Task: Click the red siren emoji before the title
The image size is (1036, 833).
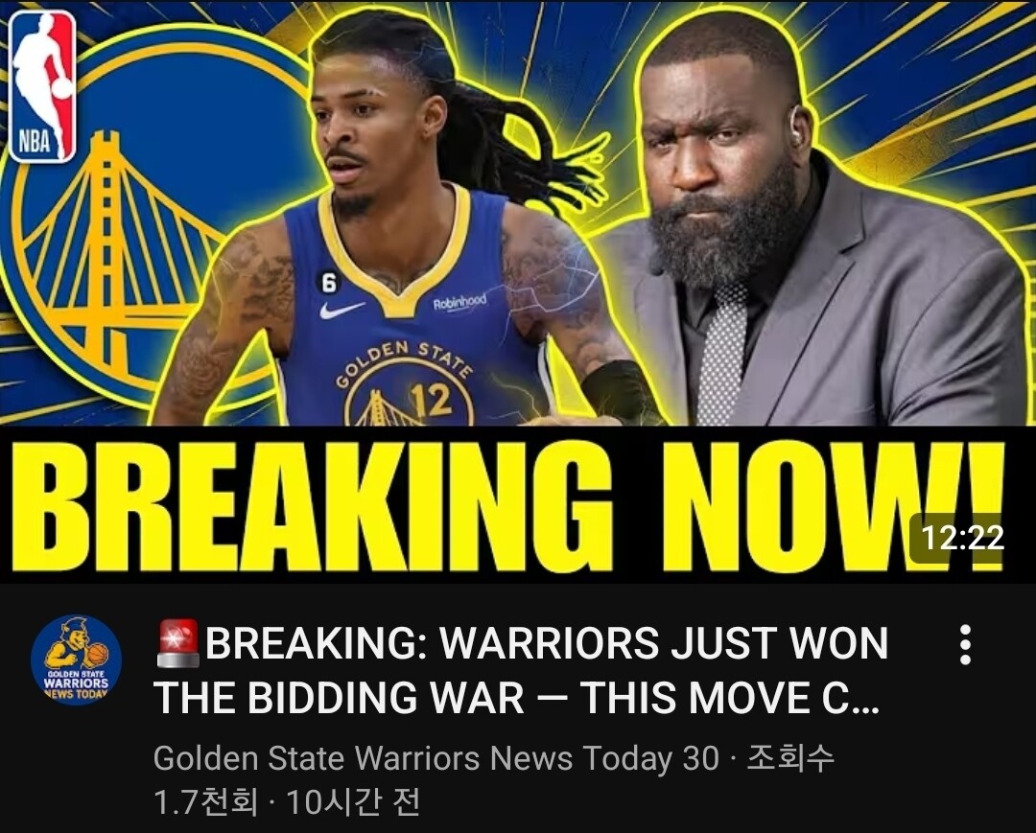Action: point(178,643)
